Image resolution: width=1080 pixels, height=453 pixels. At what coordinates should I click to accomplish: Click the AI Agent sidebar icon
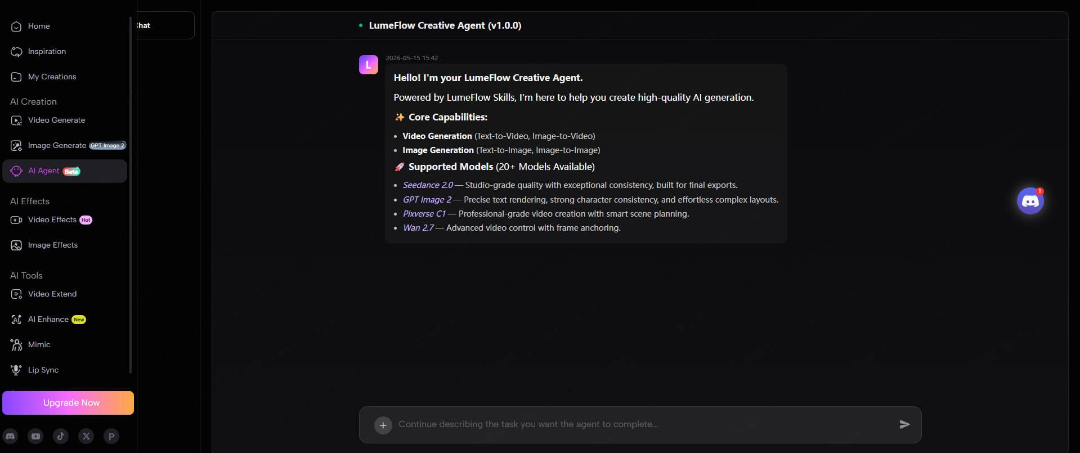(16, 171)
